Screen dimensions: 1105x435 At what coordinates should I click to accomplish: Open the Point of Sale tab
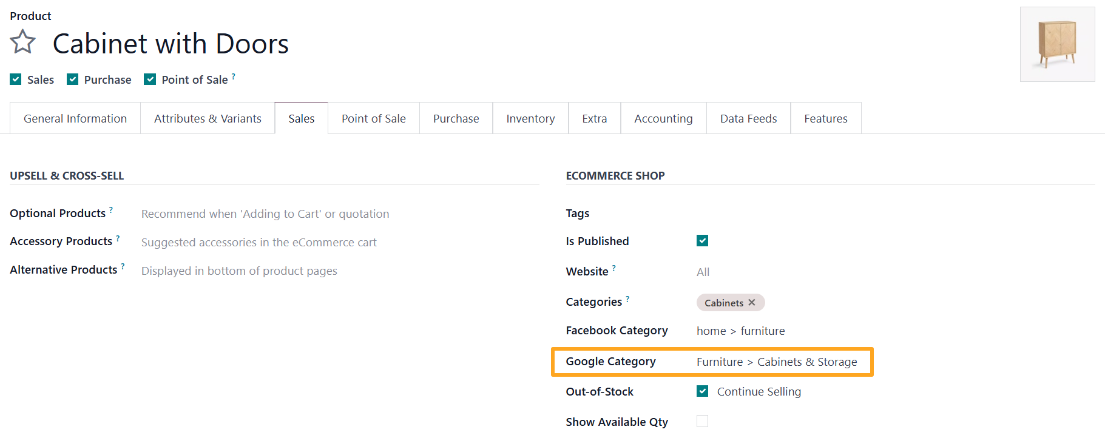coord(374,118)
